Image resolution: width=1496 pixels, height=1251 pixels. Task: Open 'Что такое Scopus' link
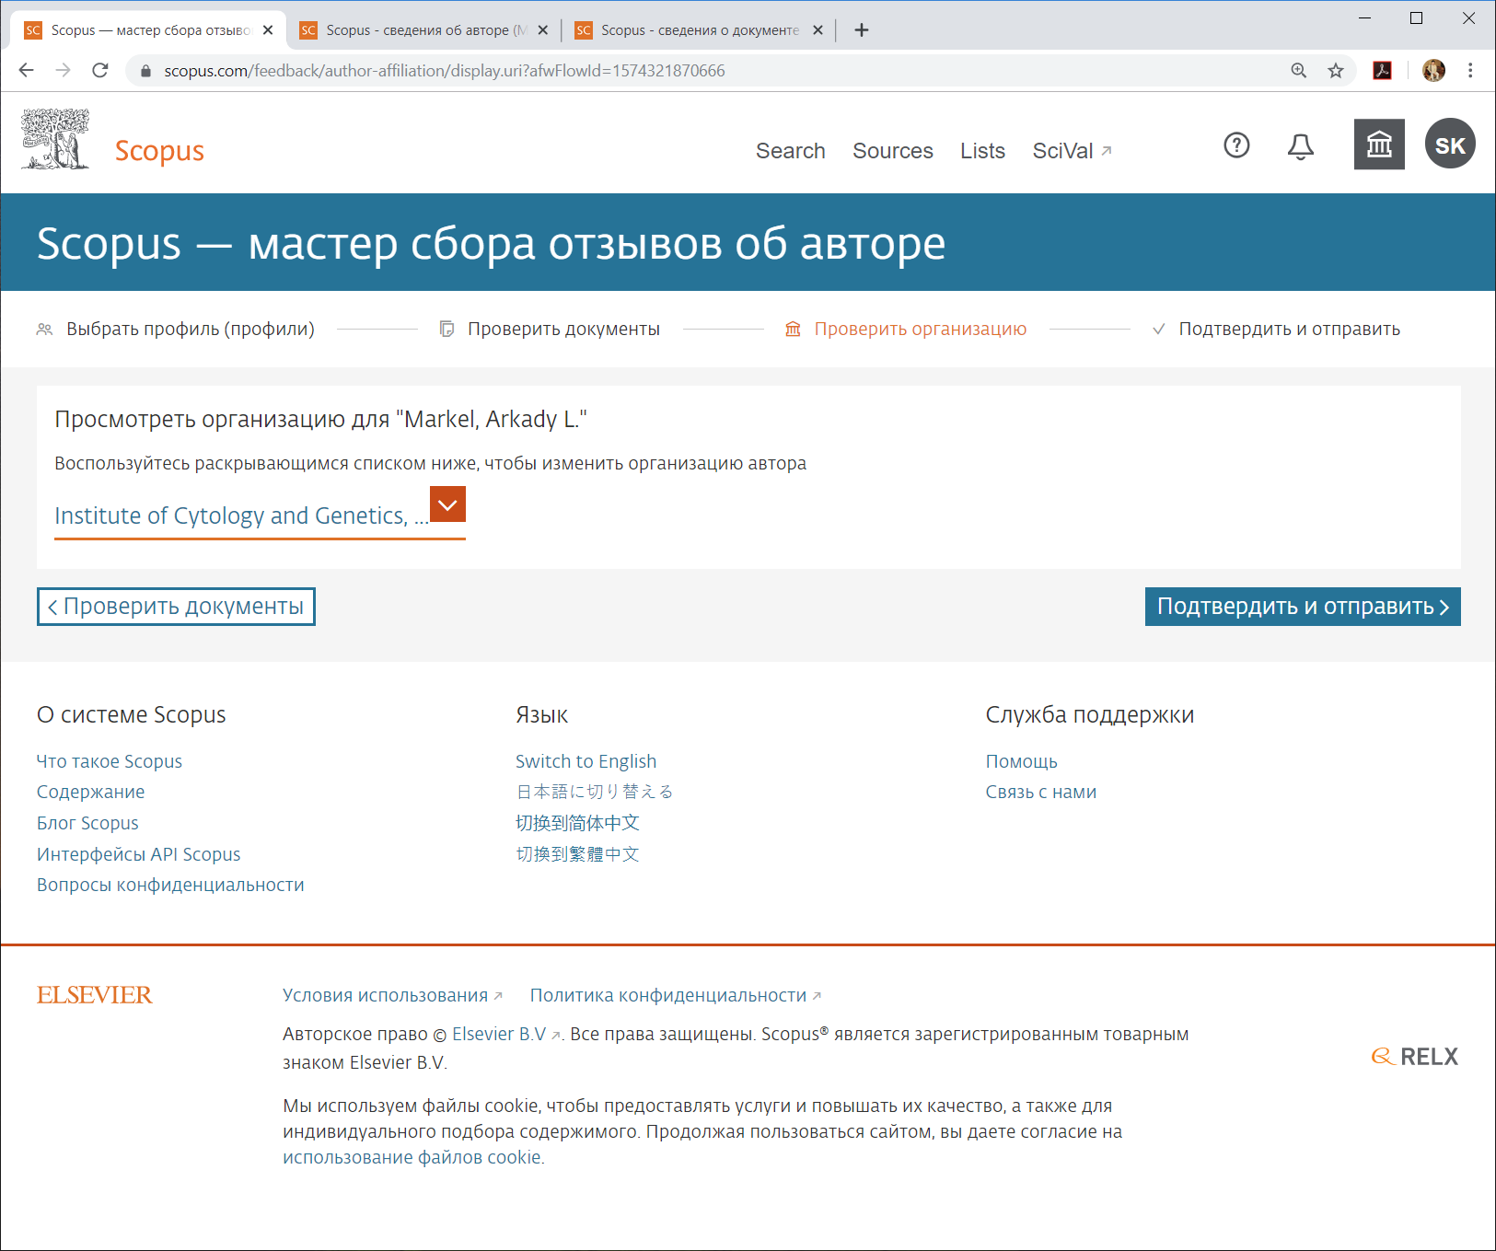click(x=110, y=761)
